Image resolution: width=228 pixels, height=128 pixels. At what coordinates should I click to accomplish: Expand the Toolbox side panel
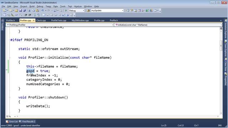pos(2,25)
